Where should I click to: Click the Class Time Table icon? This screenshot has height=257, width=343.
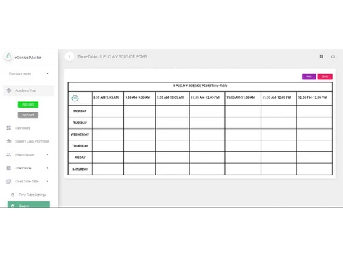(9, 181)
